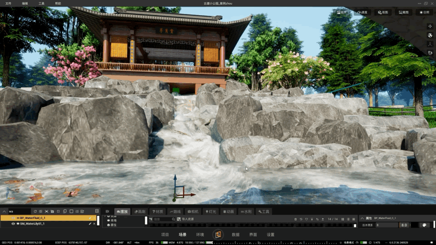Collapse the 属性 properties panel
The width and height of the screenshot is (436, 245).
click(x=362, y=218)
